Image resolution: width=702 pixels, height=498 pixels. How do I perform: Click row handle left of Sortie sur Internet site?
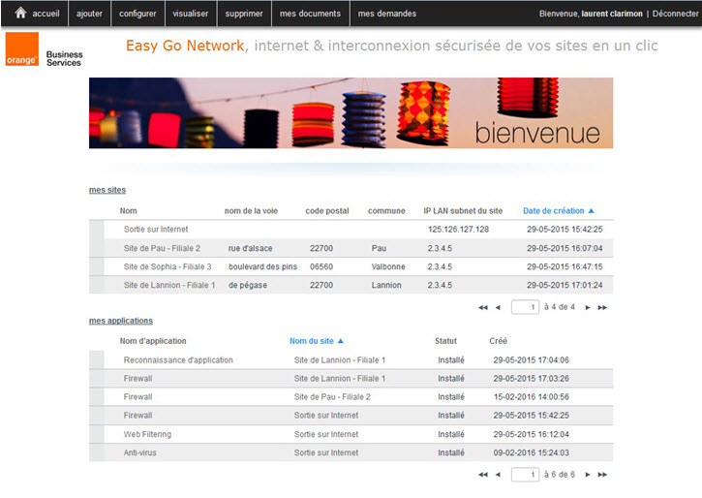[x=96, y=230]
